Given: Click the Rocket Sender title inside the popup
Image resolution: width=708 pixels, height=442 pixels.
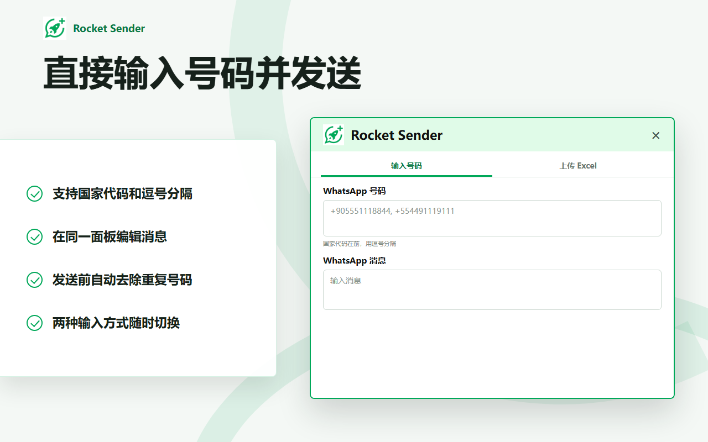Looking at the screenshot, I should [x=397, y=135].
